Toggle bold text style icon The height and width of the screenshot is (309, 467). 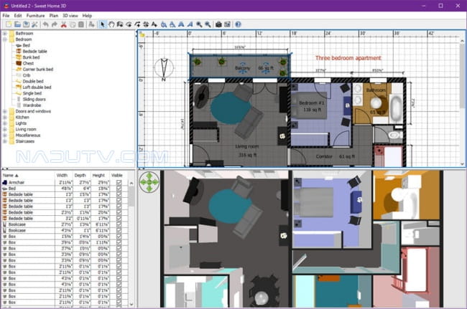pos(181,24)
